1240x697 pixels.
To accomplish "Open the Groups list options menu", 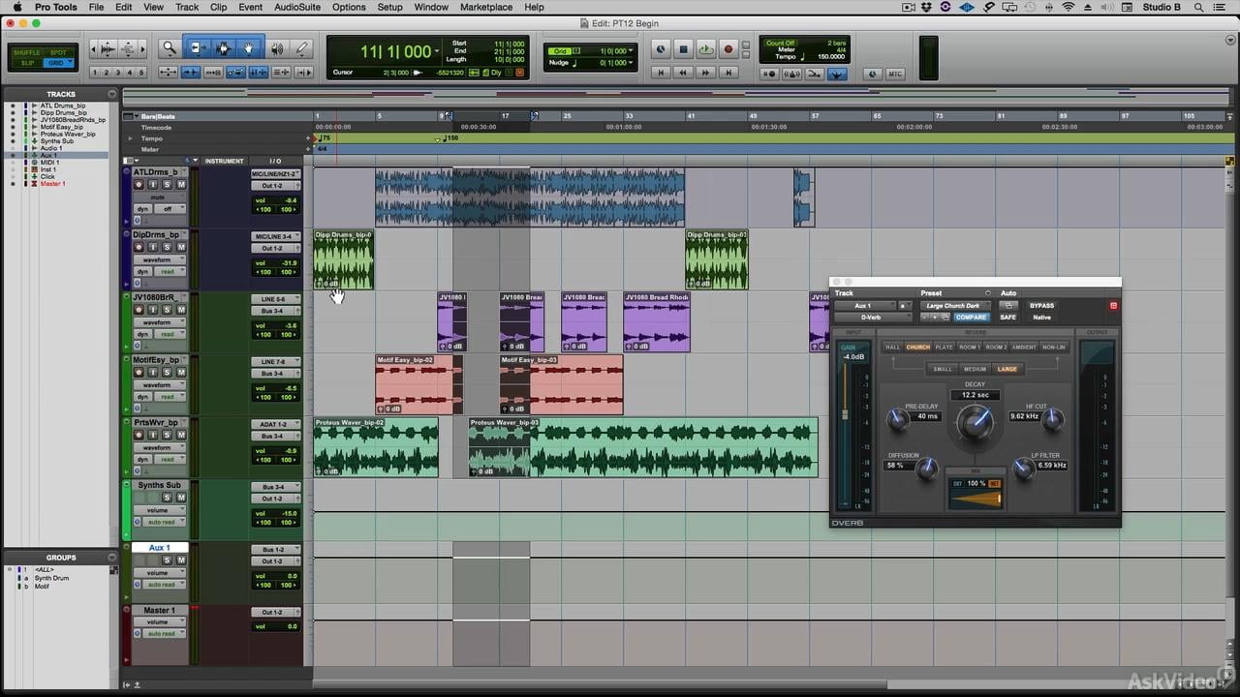I will [x=112, y=558].
